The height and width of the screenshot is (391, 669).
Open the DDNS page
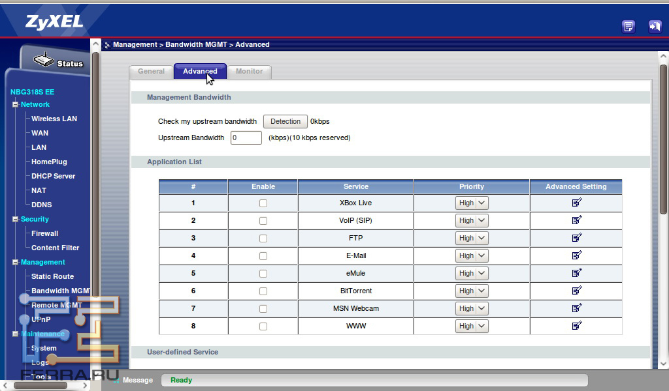41,205
